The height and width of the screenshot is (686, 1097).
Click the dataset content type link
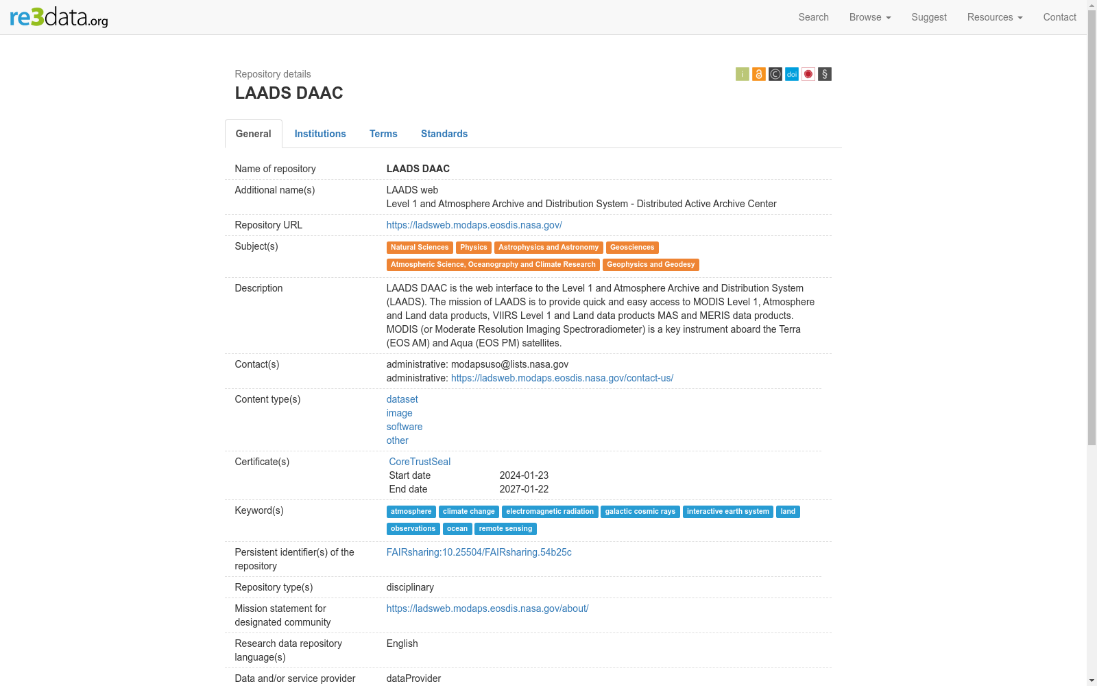tap(402, 399)
